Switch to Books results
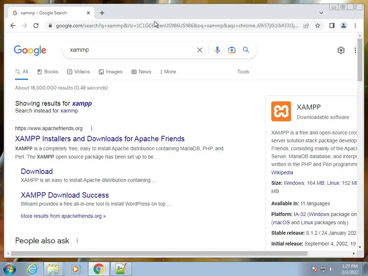 point(48,72)
